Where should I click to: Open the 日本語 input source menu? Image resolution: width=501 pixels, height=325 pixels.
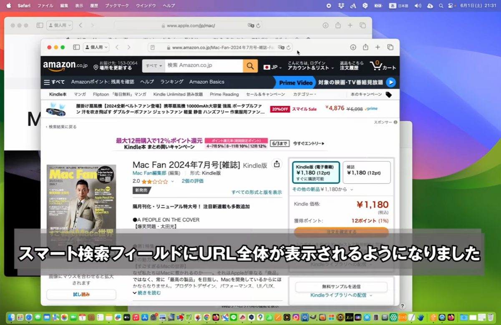[399, 5]
